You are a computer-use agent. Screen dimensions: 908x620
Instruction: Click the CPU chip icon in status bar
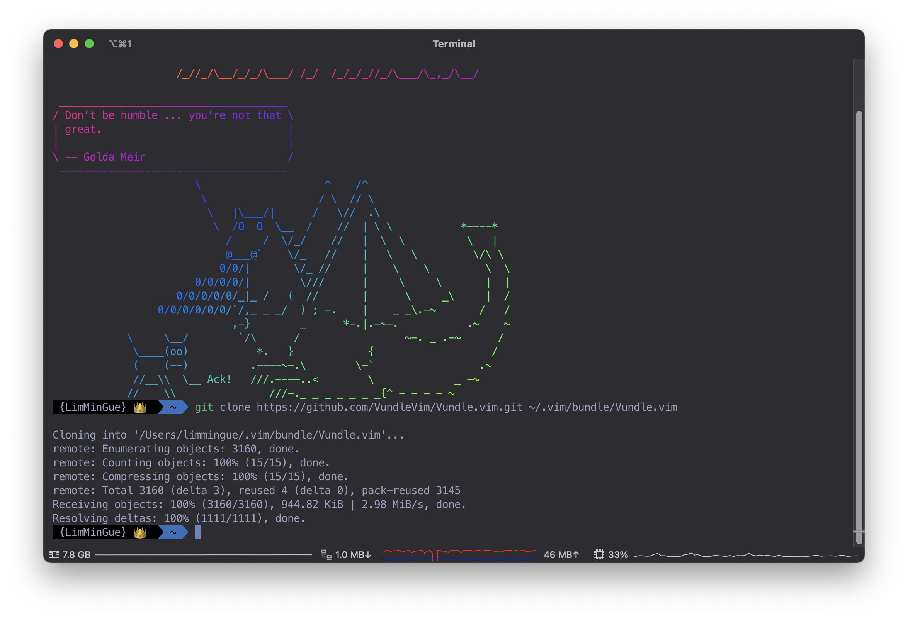coord(599,554)
